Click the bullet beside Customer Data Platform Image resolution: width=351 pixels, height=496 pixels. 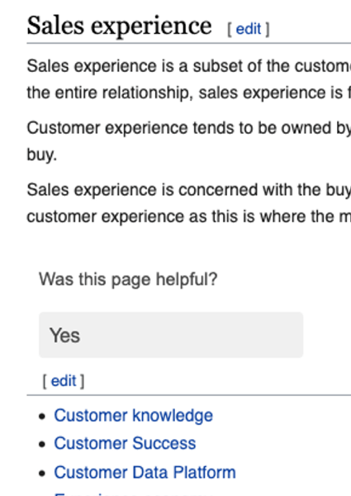pyautogui.click(x=42, y=473)
